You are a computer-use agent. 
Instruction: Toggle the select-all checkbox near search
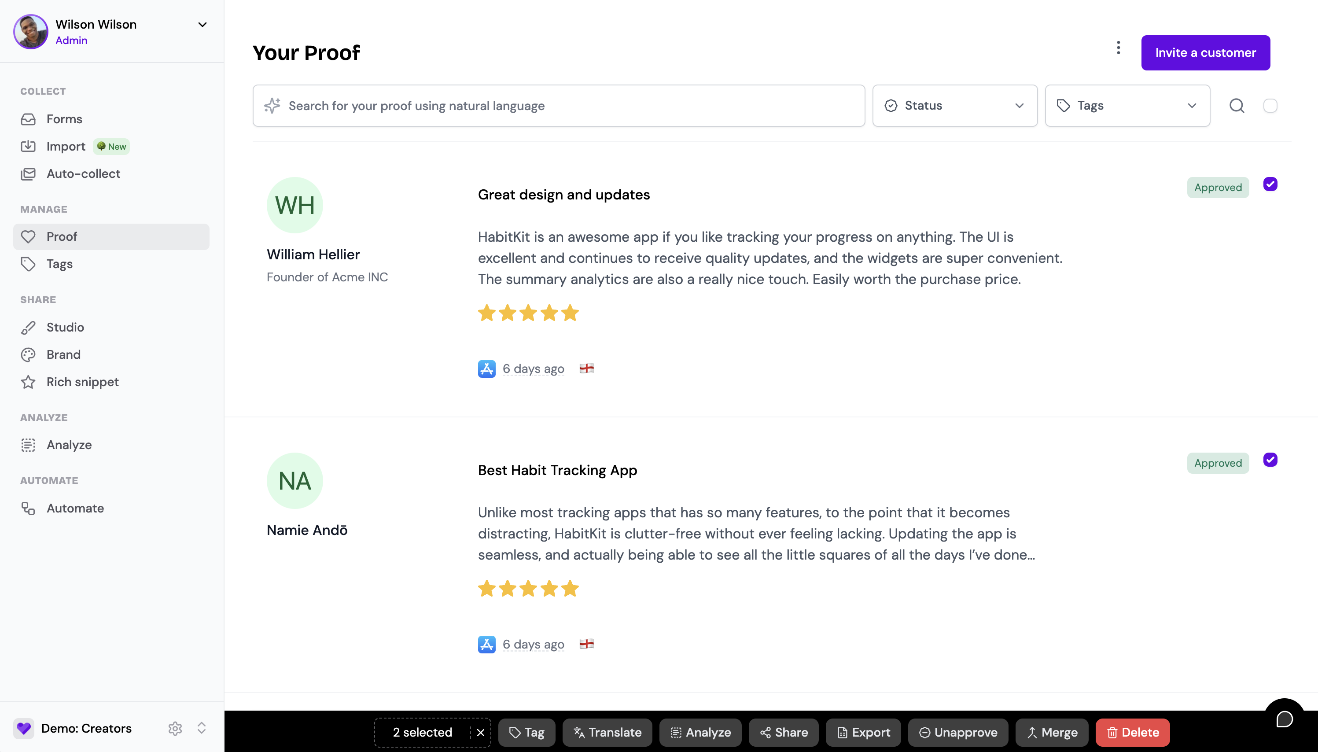coord(1270,106)
